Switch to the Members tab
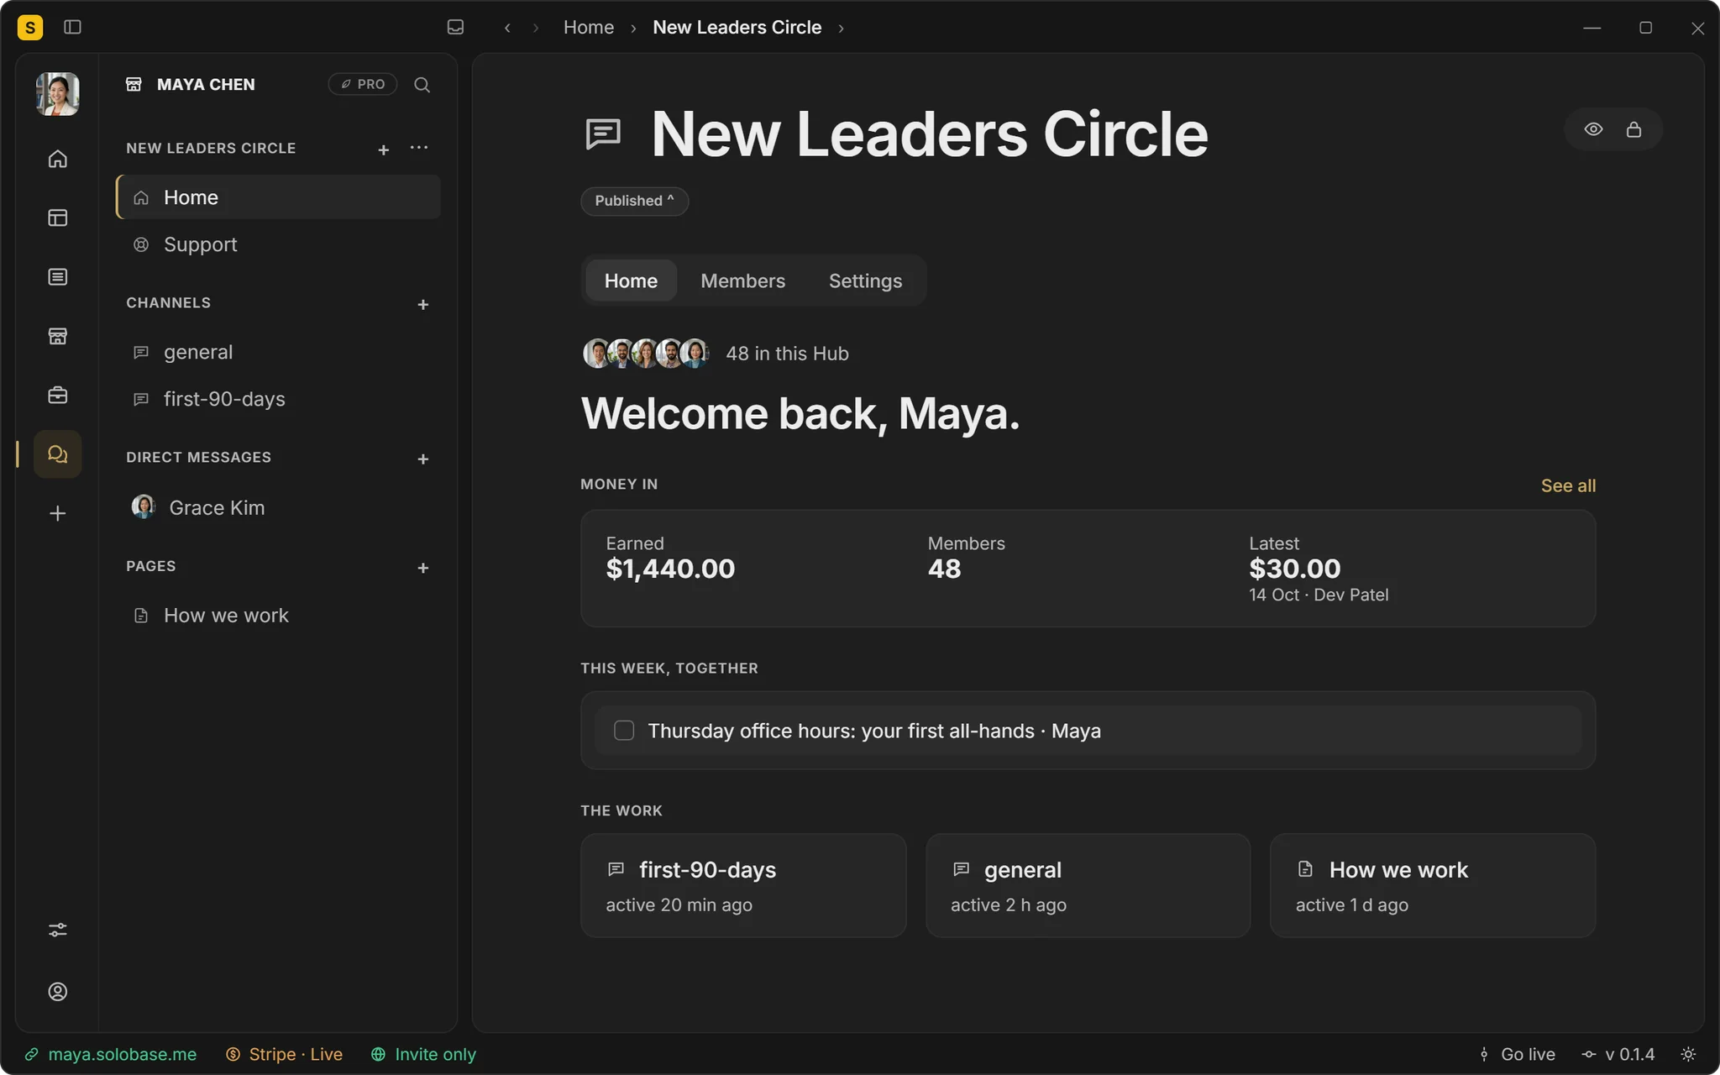The image size is (1720, 1075). [743, 281]
